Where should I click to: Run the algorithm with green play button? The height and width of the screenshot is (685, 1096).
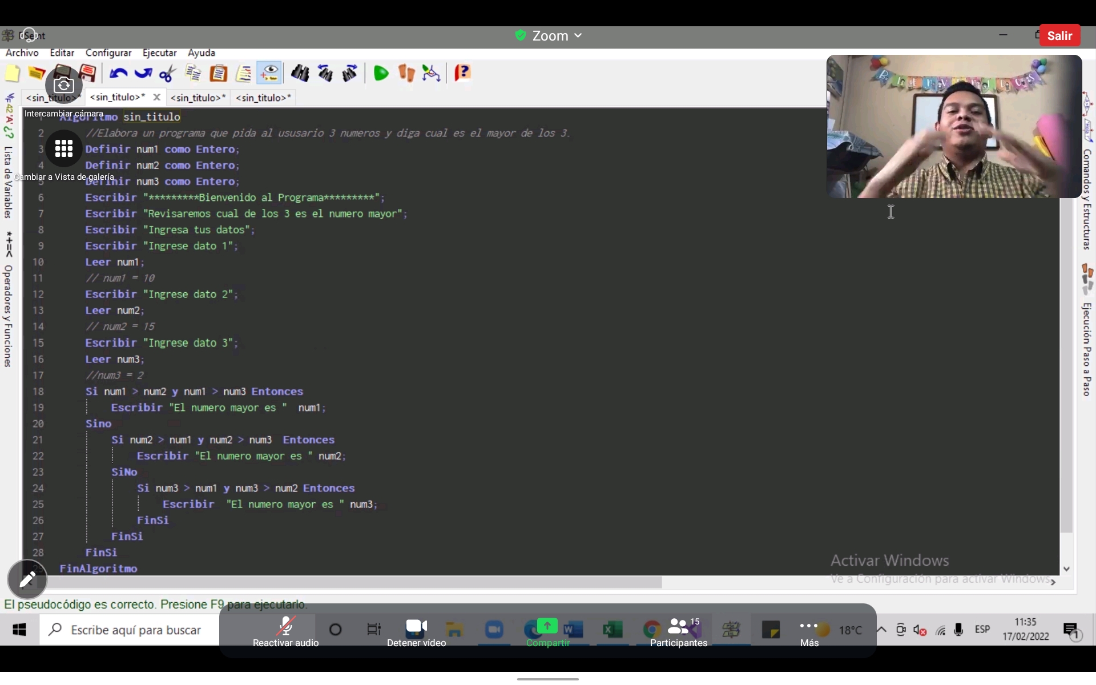pos(381,74)
